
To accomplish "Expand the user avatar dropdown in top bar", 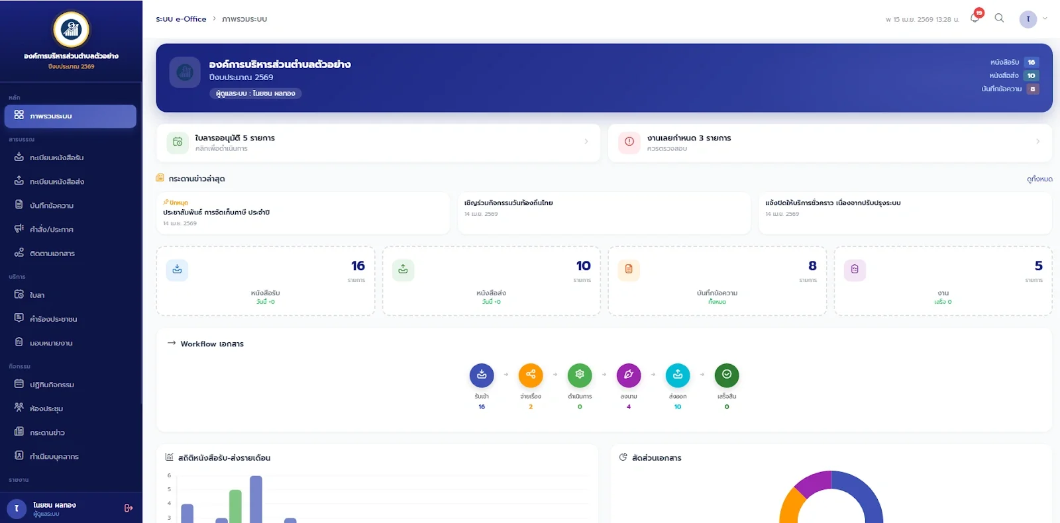I will tap(1033, 19).
